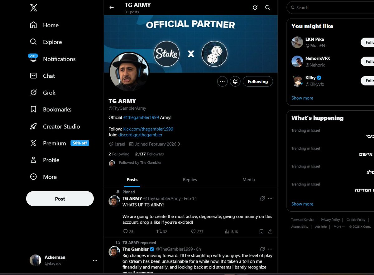Follow the EKN Pika account
The height and width of the screenshot is (275, 374).
pos(368,42)
